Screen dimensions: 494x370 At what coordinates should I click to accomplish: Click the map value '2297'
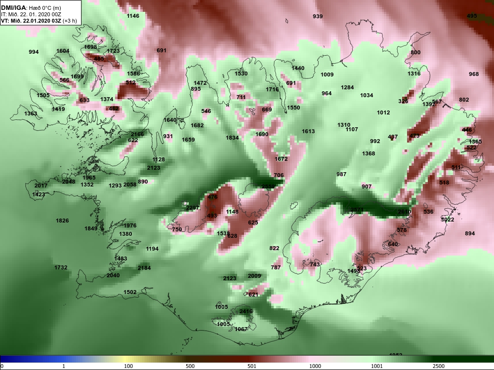(x=193, y=208)
